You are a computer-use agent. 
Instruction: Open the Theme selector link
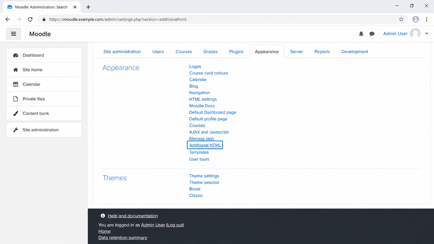click(x=204, y=182)
